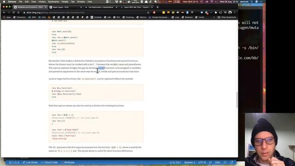This screenshot has height=166, width=295.
Task: Open the Chrome profile avatar
Action: point(230,12)
